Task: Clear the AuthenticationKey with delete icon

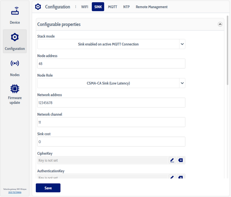Action: coord(180,177)
